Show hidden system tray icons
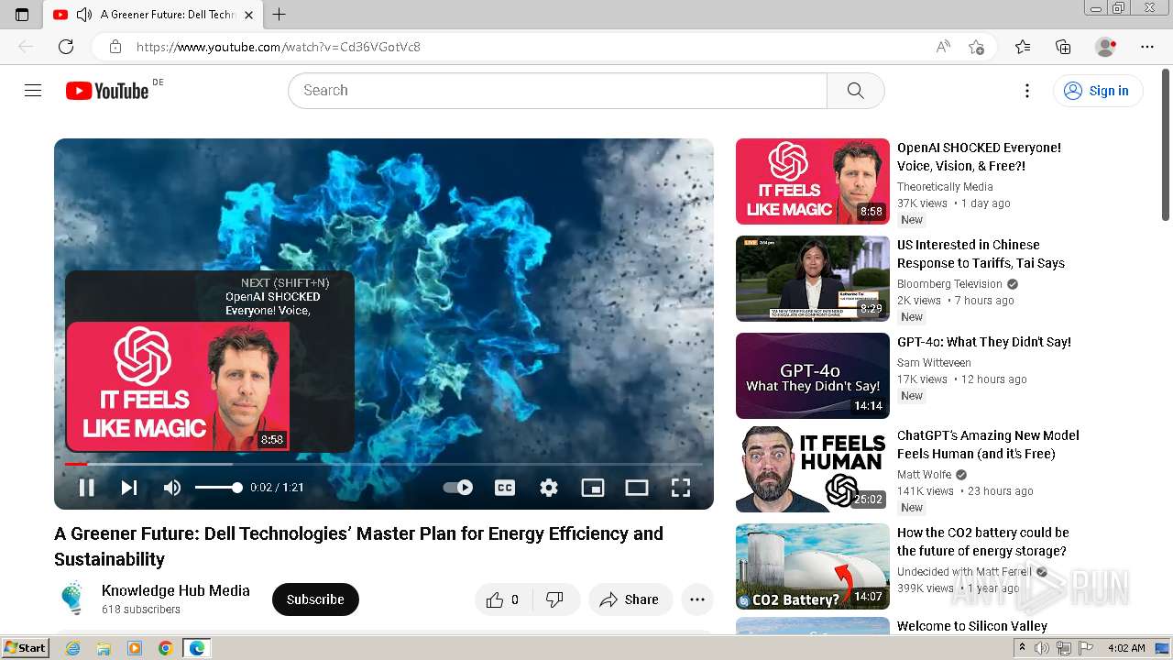 (x=1023, y=648)
